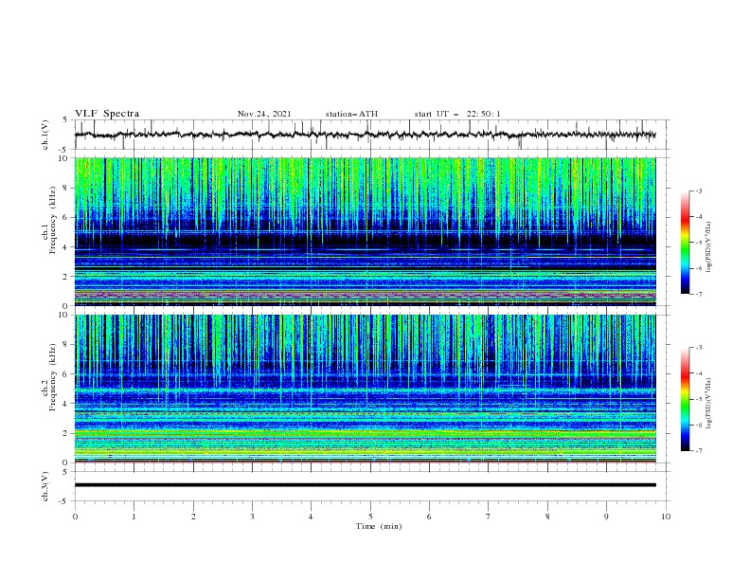Click the time axis tick label '8'
This screenshot has height=580, width=750.
tap(547, 517)
